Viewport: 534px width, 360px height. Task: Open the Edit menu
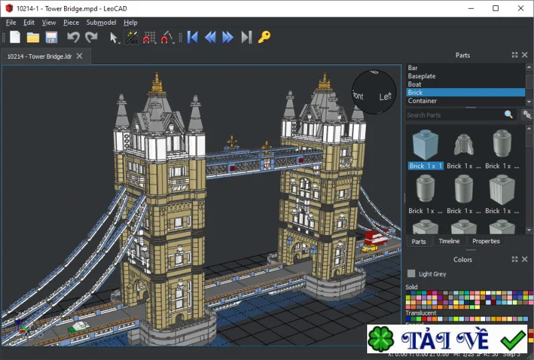(x=29, y=23)
